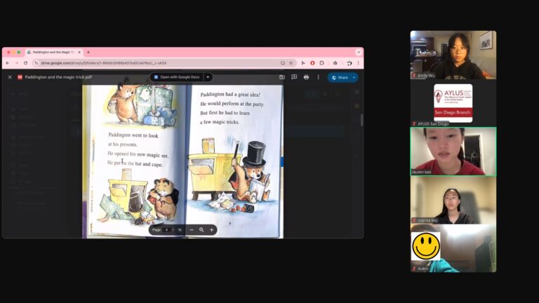Click the arrow-shaped extension icon
The width and height of the screenshot is (539, 303).
(303, 63)
